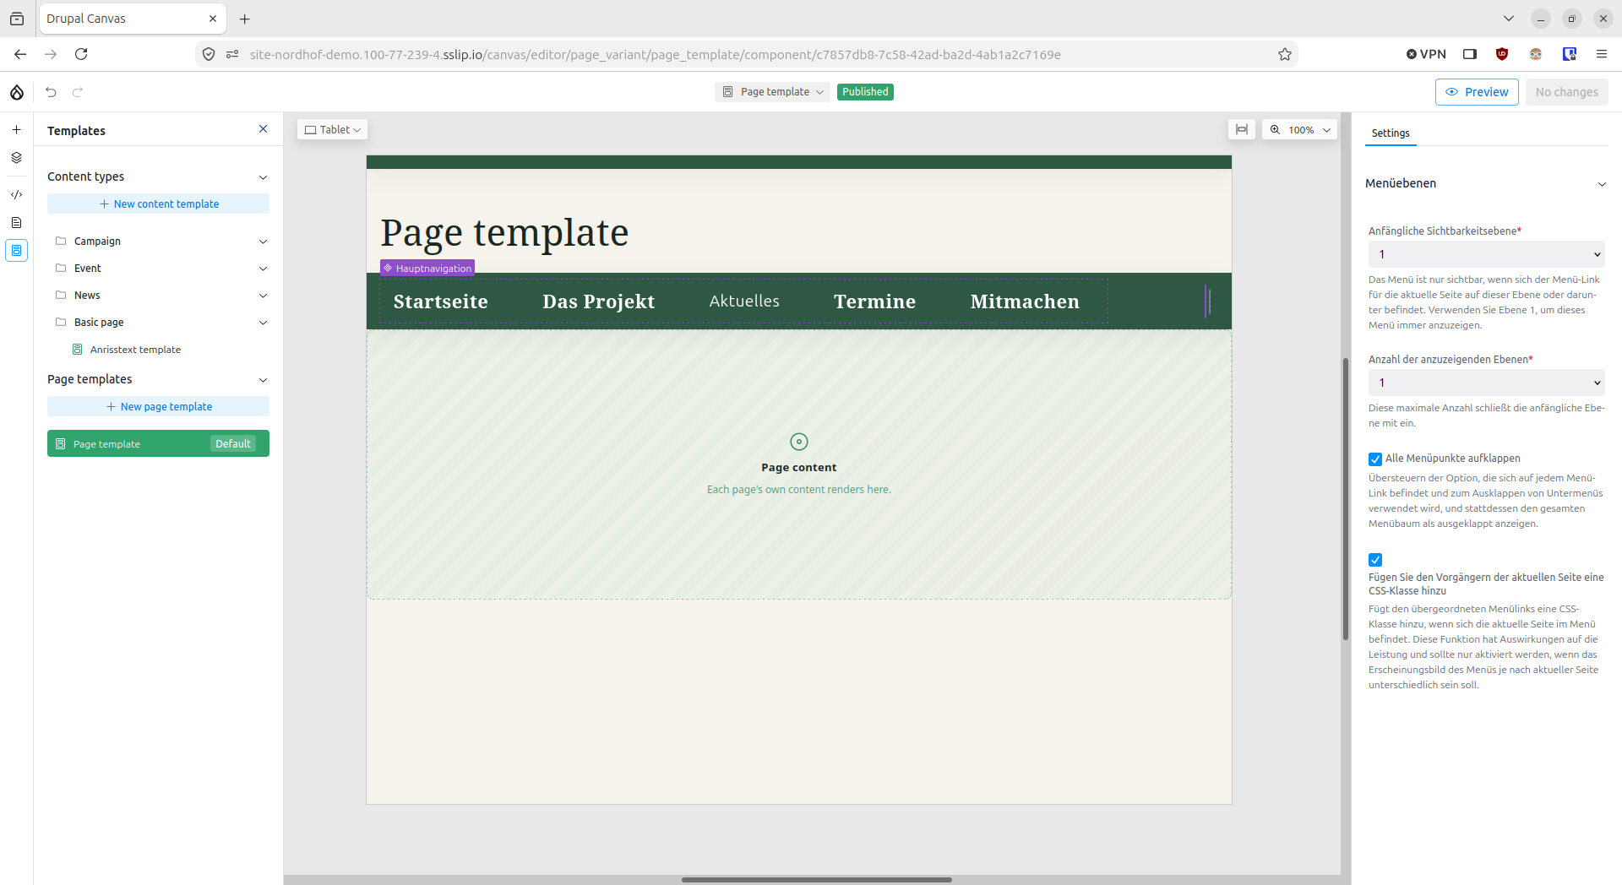The image size is (1622, 885).
Task: Redo the last change
Action: 78,92
